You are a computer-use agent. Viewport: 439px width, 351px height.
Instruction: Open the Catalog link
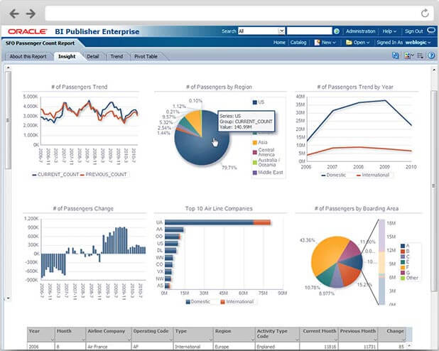(298, 43)
